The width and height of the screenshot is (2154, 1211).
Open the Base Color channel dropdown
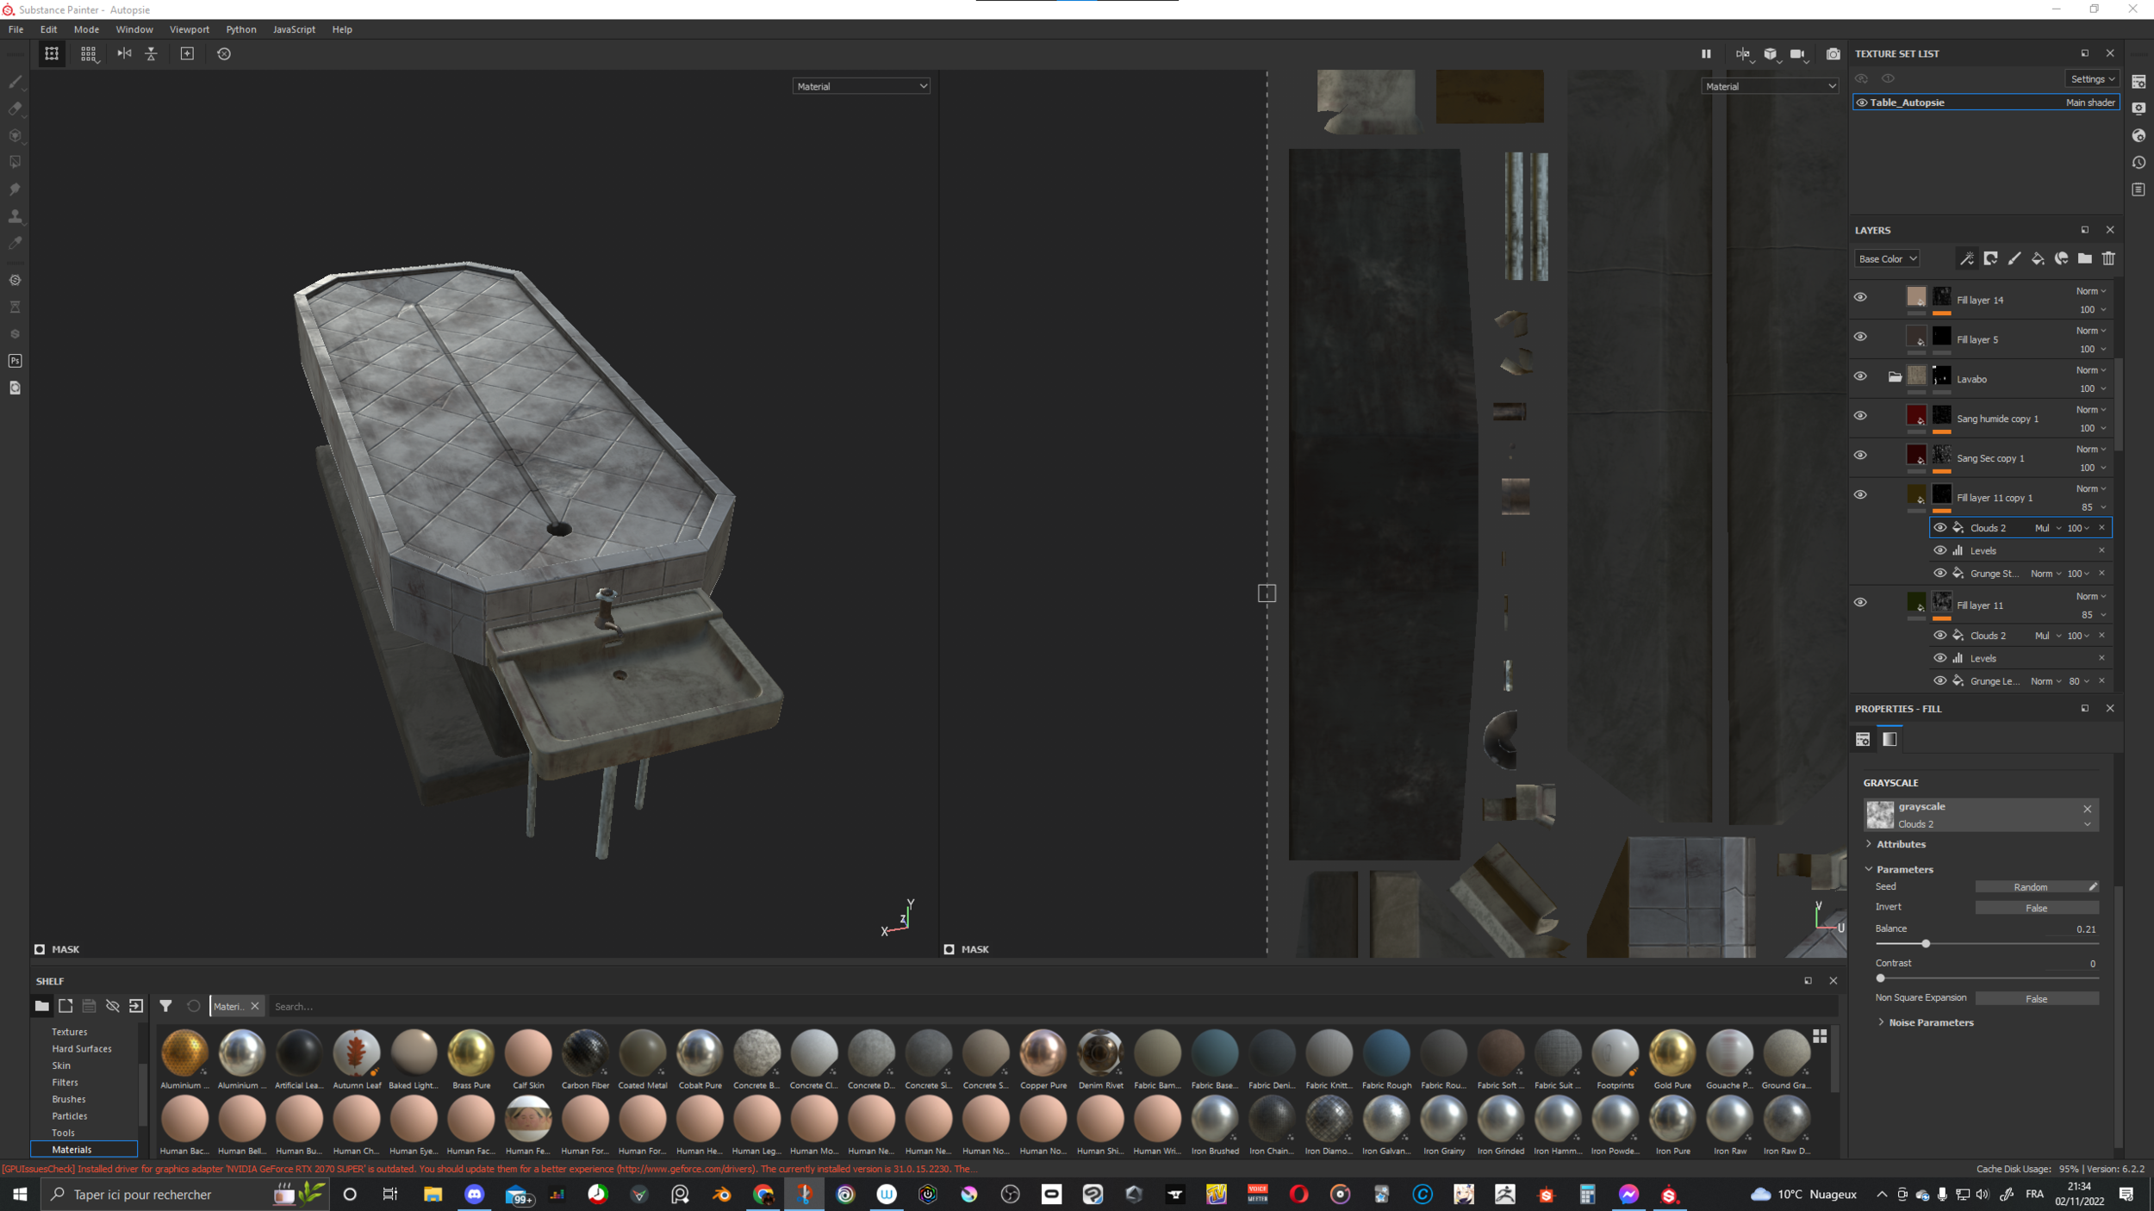tap(1887, 258)
